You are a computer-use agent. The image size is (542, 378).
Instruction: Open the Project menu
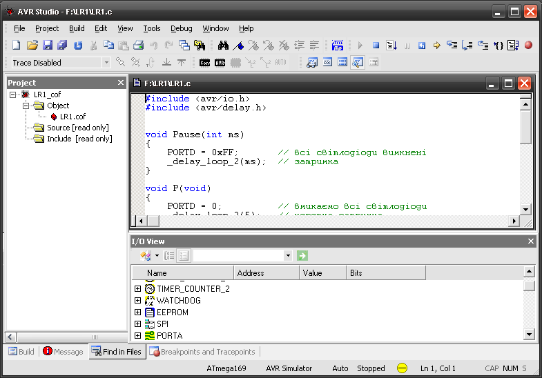(x=47, y=28)
